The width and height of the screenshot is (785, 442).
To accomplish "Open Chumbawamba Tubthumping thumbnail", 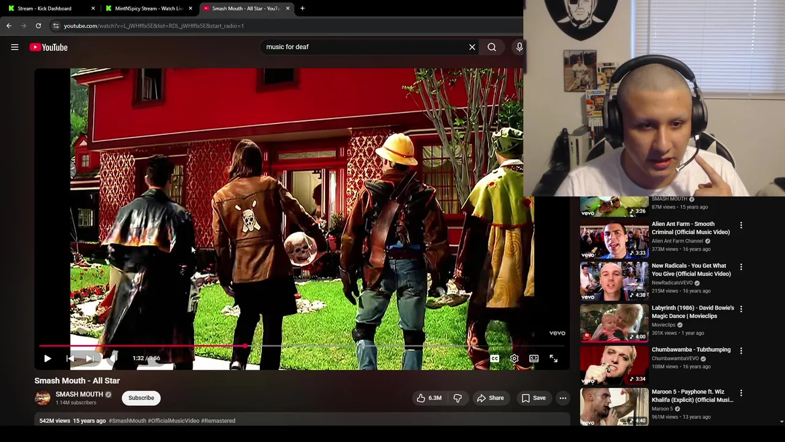I will pos(614,365).
